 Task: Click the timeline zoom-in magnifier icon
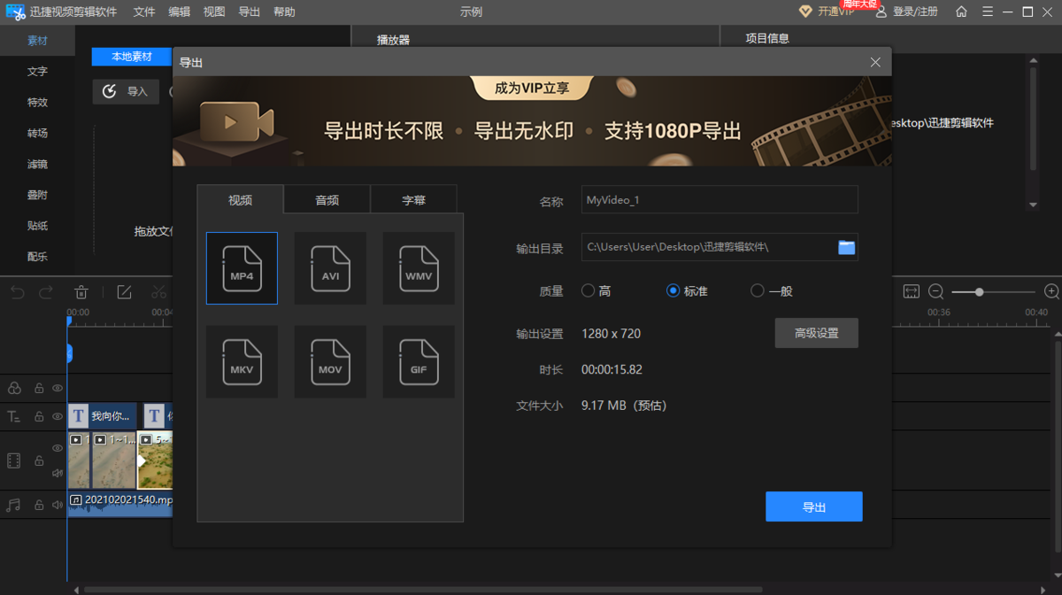point(1051,290)
